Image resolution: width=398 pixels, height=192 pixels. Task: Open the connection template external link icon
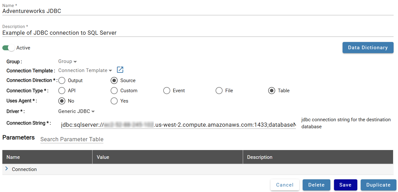120,70
